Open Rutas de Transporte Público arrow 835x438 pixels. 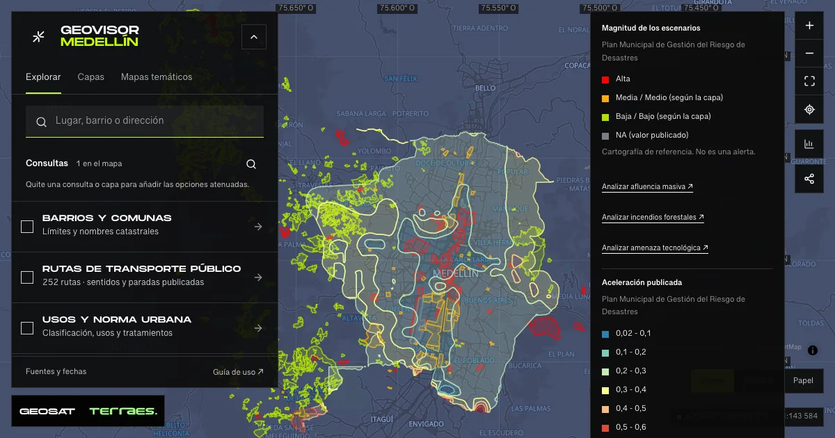click(258, 277)
